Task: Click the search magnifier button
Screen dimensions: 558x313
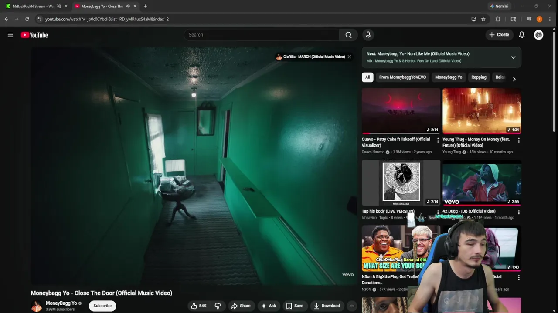Action: [348, 35]
